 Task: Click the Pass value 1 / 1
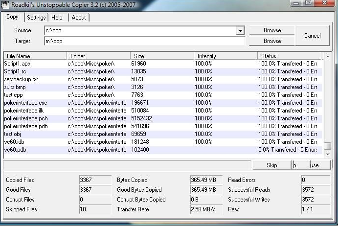tap(315, 209)
